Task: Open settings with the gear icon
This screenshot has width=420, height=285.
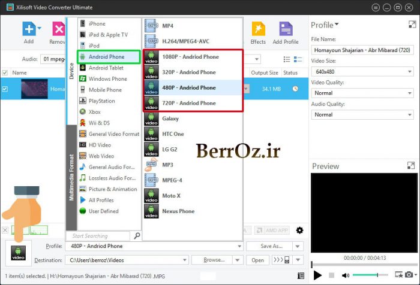Action: [x=300, y=231]
